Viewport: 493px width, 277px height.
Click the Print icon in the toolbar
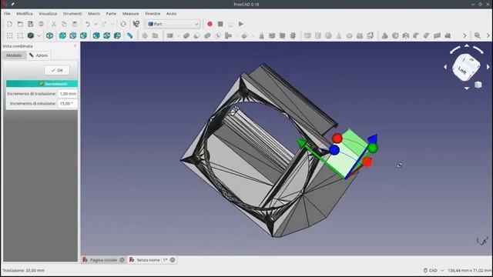41,24
